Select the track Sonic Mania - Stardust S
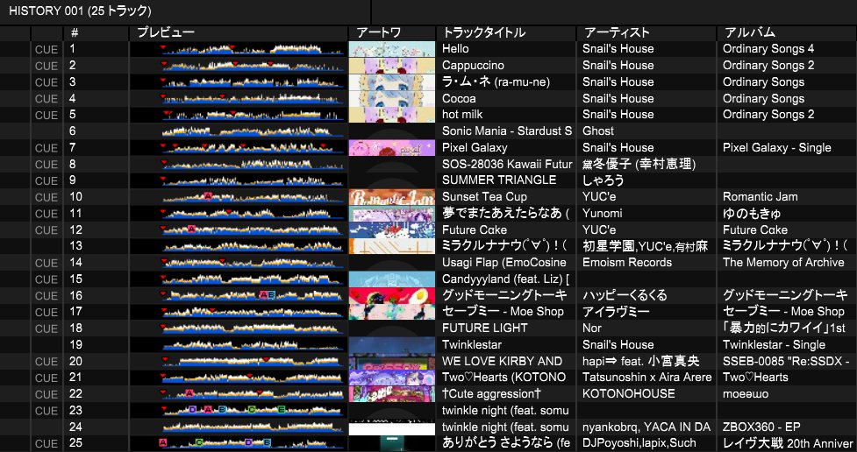The width and height of the screenshot is (857, 452). [507, 131]
